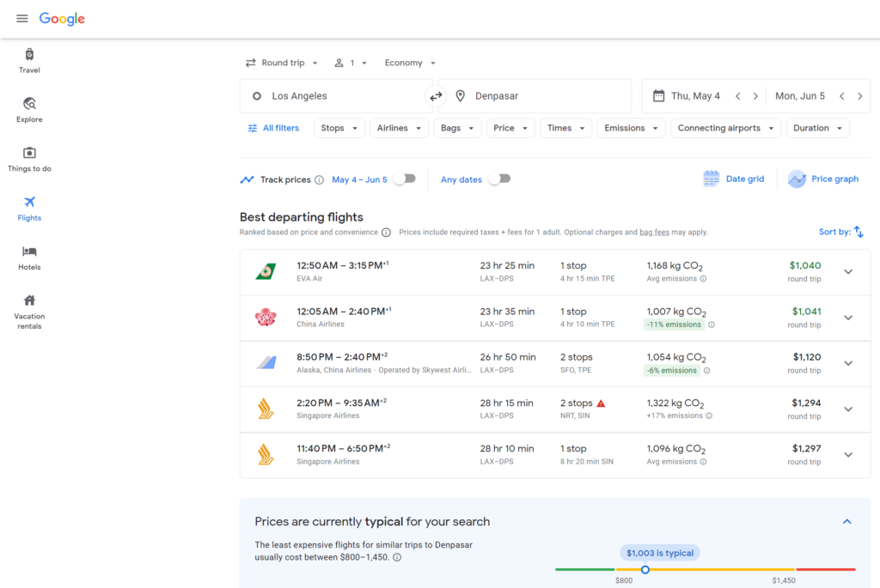Turn on the Any dates toggle

pyautogui.click(x=498, y=179)
